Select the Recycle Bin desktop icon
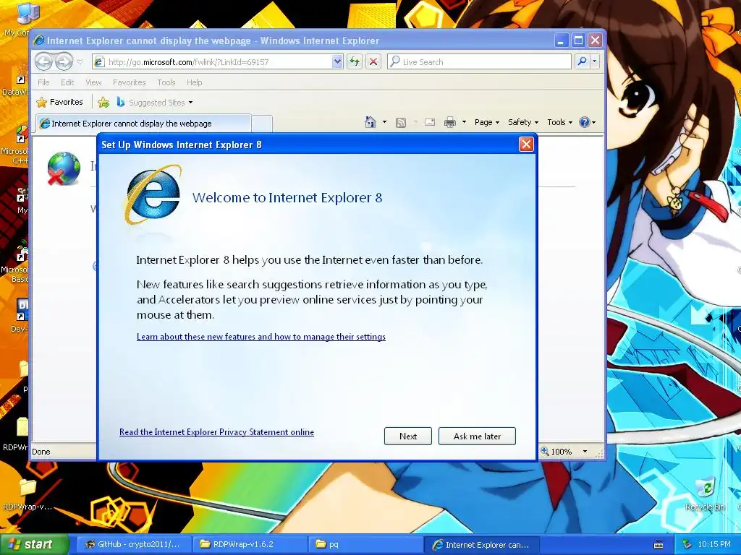This screenshot has height=555, width=741. click(705, 494)
